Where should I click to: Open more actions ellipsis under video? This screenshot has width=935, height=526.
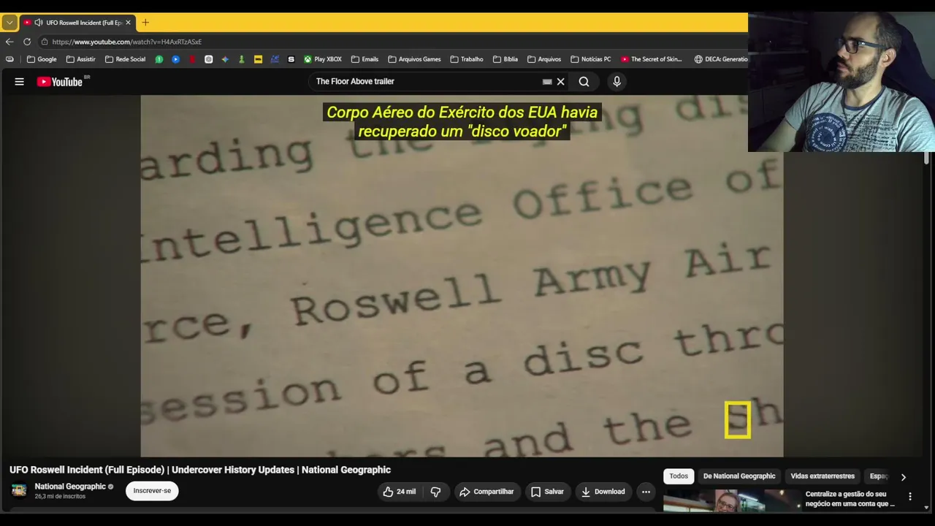point(646,492)
